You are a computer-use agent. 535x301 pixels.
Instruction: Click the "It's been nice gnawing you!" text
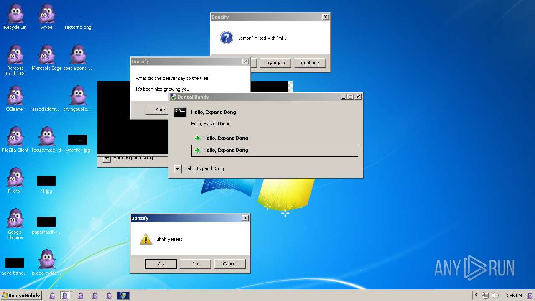click(x=163, y=89)
